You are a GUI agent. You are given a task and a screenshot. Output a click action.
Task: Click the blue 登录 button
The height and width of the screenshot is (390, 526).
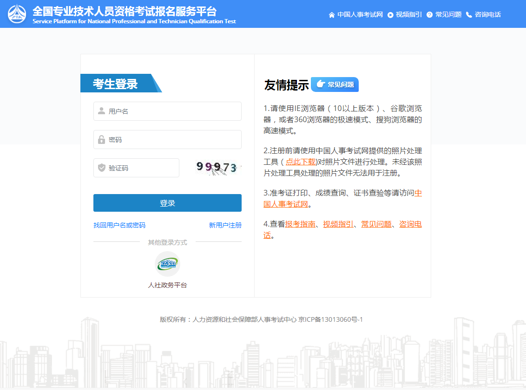[x=167, y=203]
